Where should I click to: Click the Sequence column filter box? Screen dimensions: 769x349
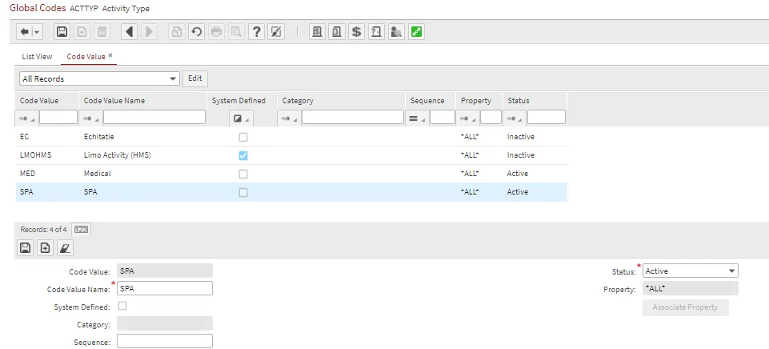point(443,117)
